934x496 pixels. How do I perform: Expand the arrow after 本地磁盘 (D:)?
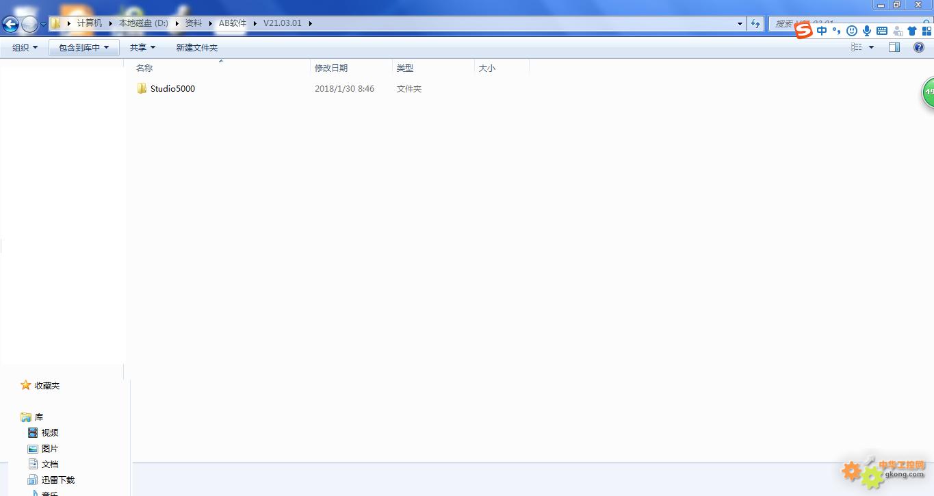177,23
